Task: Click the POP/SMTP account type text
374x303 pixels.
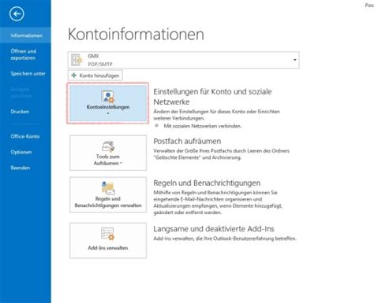Action: tap(100, 64)
